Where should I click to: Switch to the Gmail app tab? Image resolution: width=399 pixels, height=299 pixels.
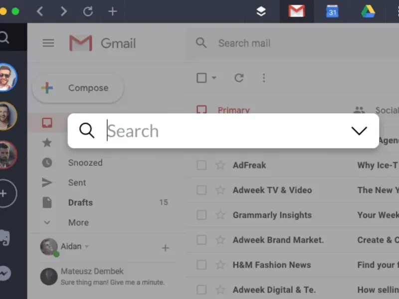coord(297,11)
